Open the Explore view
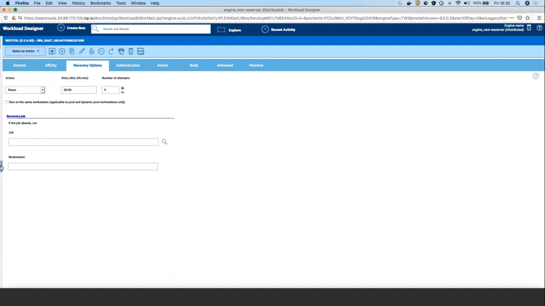 [229, 30]
